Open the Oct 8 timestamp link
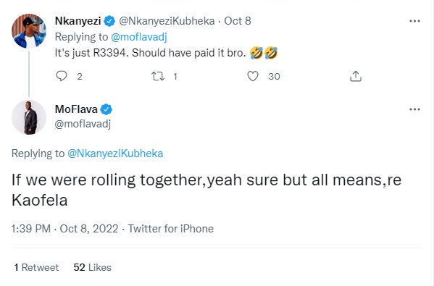 click(238, 21)
